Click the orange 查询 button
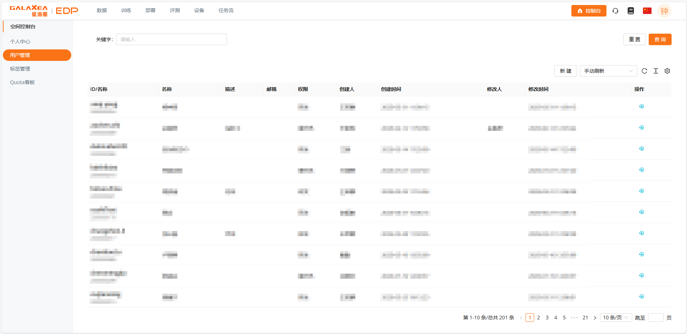Viewport: 687px width, 334px height. pos(660,39)
